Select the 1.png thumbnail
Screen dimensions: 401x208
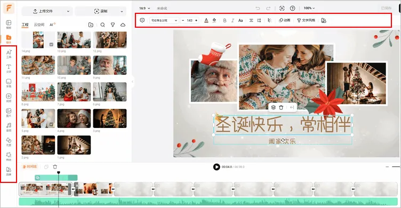pos(74,145)
